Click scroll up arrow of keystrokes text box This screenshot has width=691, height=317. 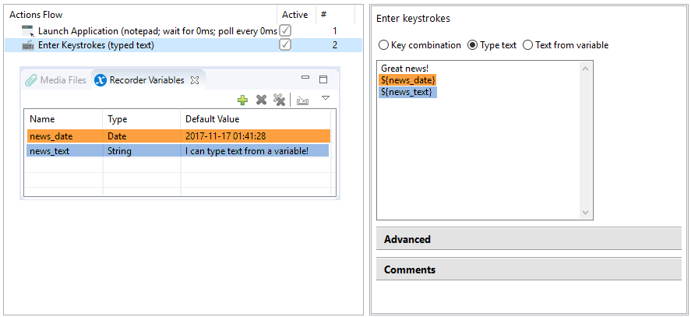click(585, 69)
